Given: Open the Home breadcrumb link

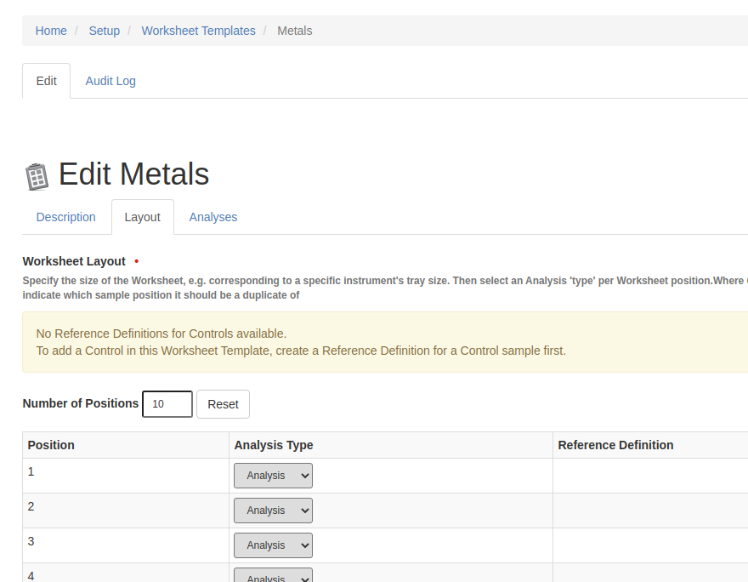Looking at the screenshot, I should click(50, 31).
